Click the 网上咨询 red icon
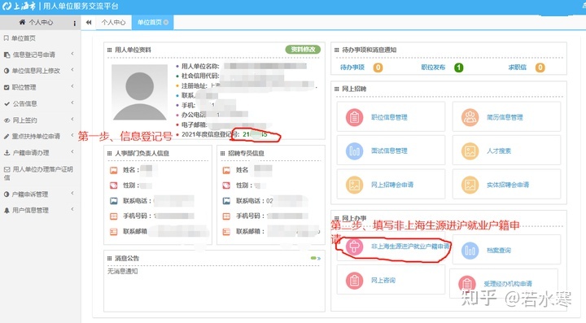The width and height of the screenshot is (586, 323). point(354,280)
